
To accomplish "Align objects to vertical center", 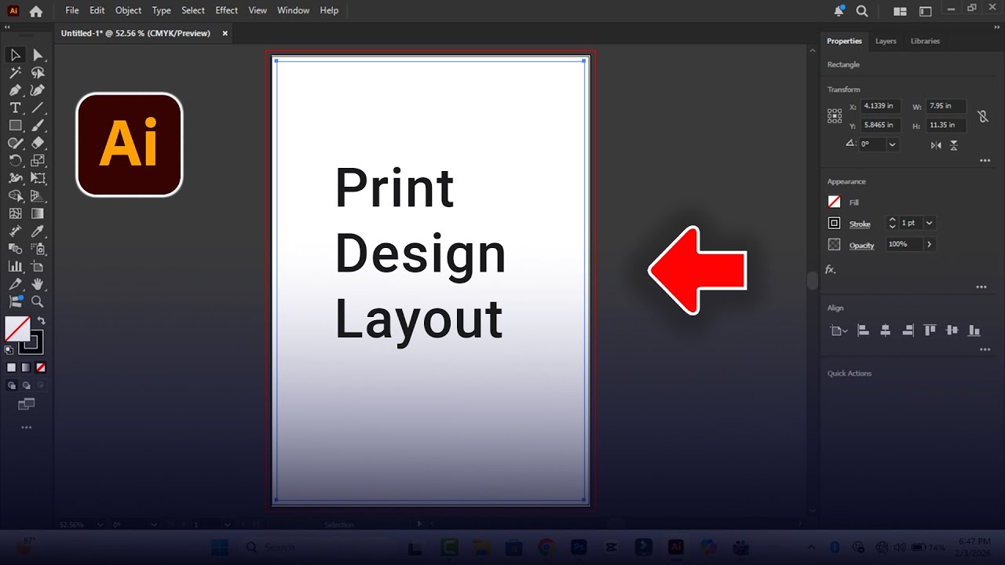I will (x=952, y=330).
